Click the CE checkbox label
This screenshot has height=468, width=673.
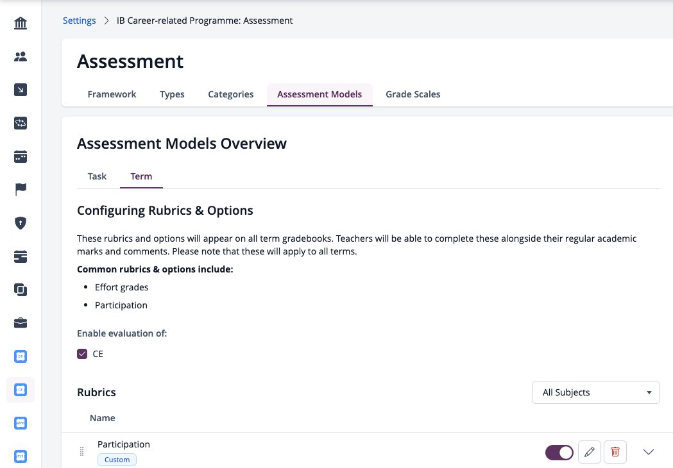[98, 354]
